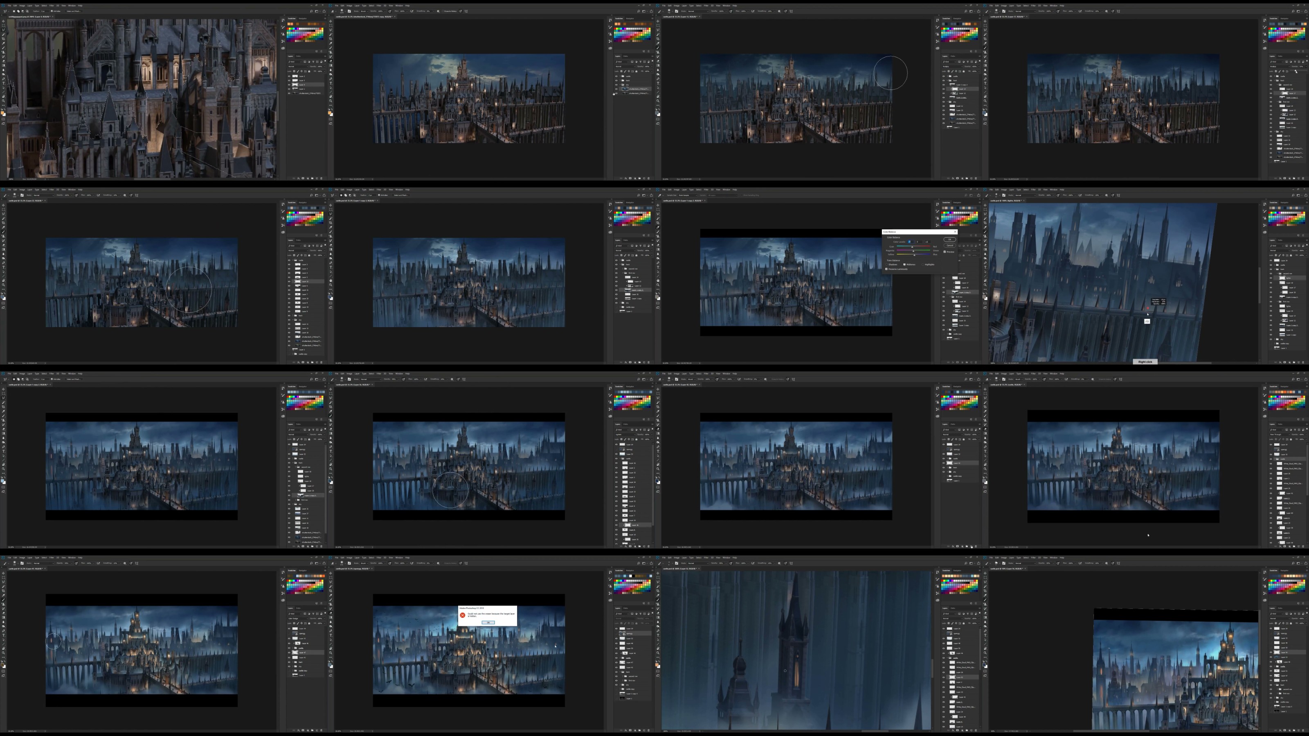Toggle the Preview checkbox in Color Balance

(945, 252)
